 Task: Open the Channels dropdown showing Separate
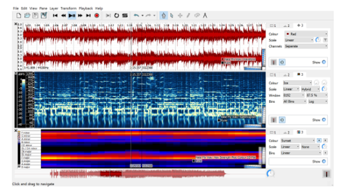(x=306, y=46)
